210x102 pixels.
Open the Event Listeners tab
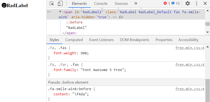click(101, 40)
